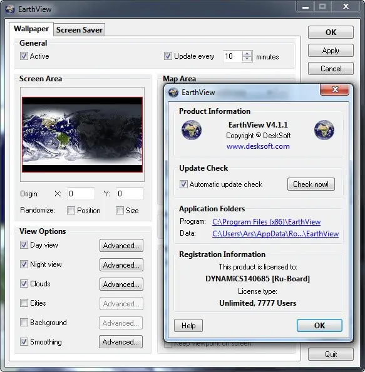
Task: Open Advanced settings for Night view
Action: click(x=121, y=264)
